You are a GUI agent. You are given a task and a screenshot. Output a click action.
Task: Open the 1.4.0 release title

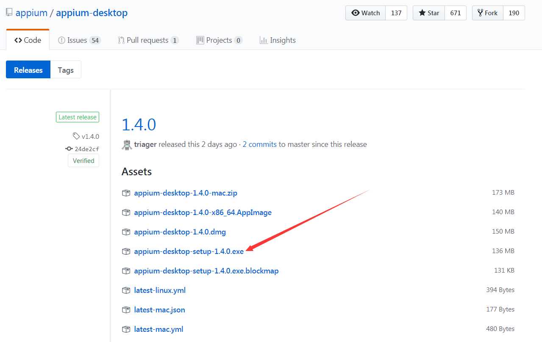tap(139, 124)
